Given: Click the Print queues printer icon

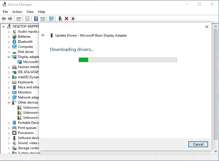Looking at the screenshot, I should tap(14, 128).
